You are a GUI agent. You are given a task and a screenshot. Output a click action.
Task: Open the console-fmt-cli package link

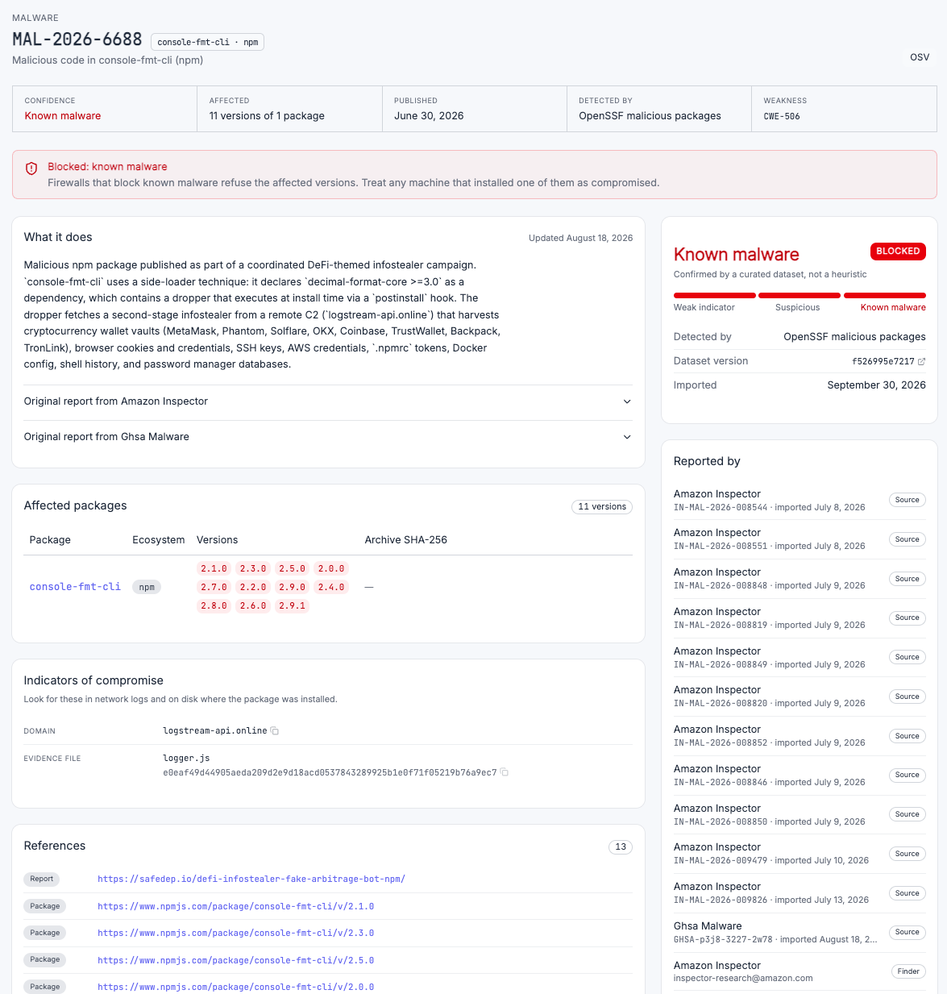[75, 587]
